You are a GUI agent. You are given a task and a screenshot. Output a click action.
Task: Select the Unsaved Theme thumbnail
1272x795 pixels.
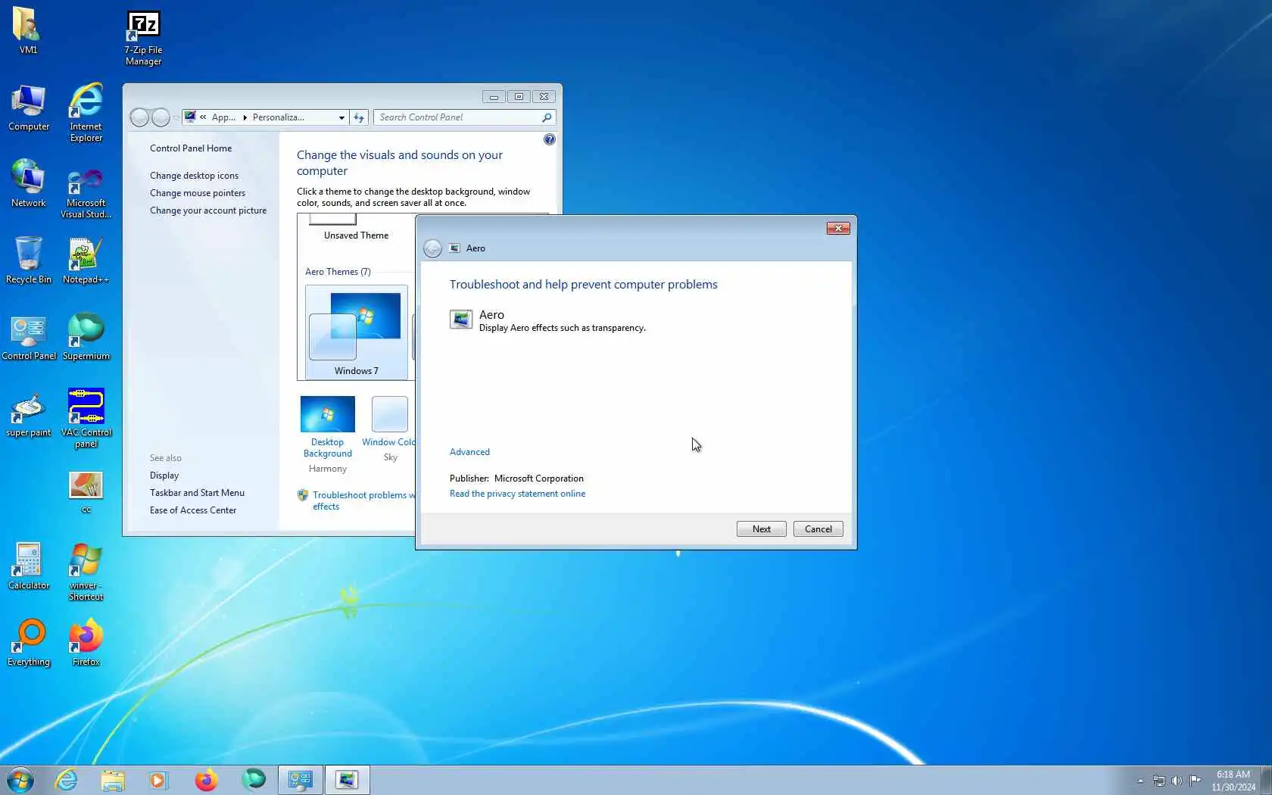point(356,228)
